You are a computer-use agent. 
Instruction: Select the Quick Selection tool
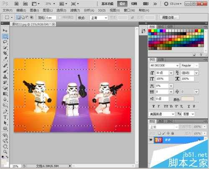pos(5,47)
